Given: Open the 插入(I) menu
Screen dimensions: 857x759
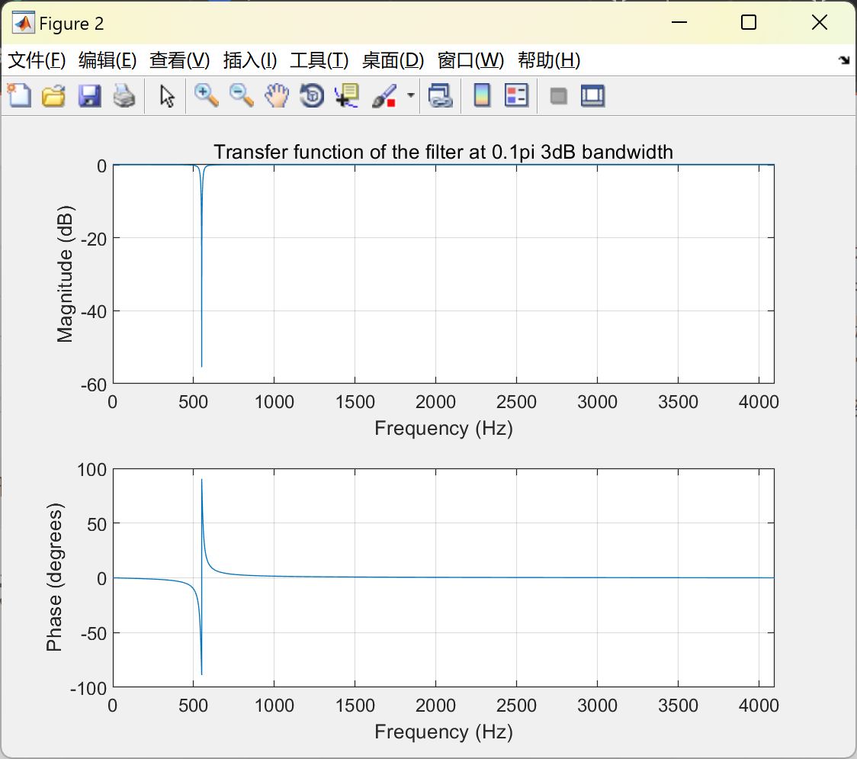Looking at the screenshot, I should 250,60.
